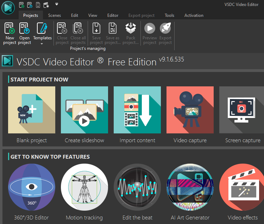264x224 pixels.
Task: Click the Open project ribbon button
Action: (24, 33)
